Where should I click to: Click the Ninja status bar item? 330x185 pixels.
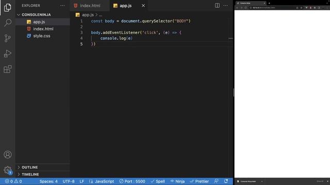pos(177,181)
